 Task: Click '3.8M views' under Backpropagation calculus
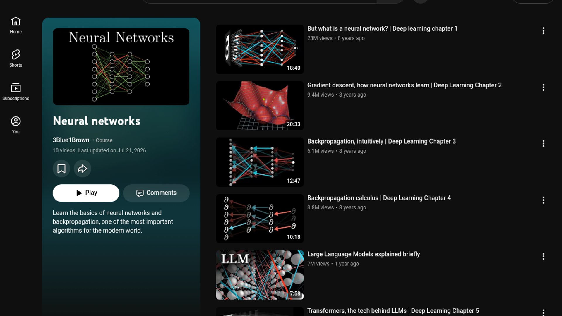coord(321,207)
